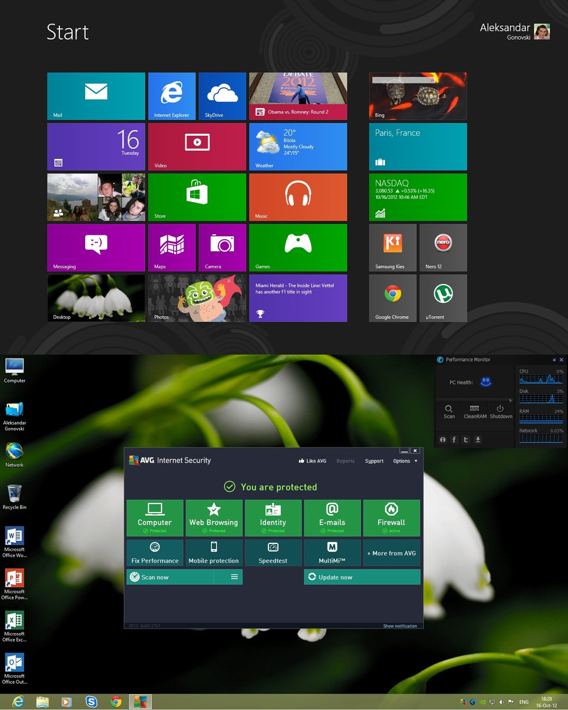The image size is (568, 710).
Task: Click download icon in Performance Monitor
Action: pyautogui.click(x=477, y=439)
